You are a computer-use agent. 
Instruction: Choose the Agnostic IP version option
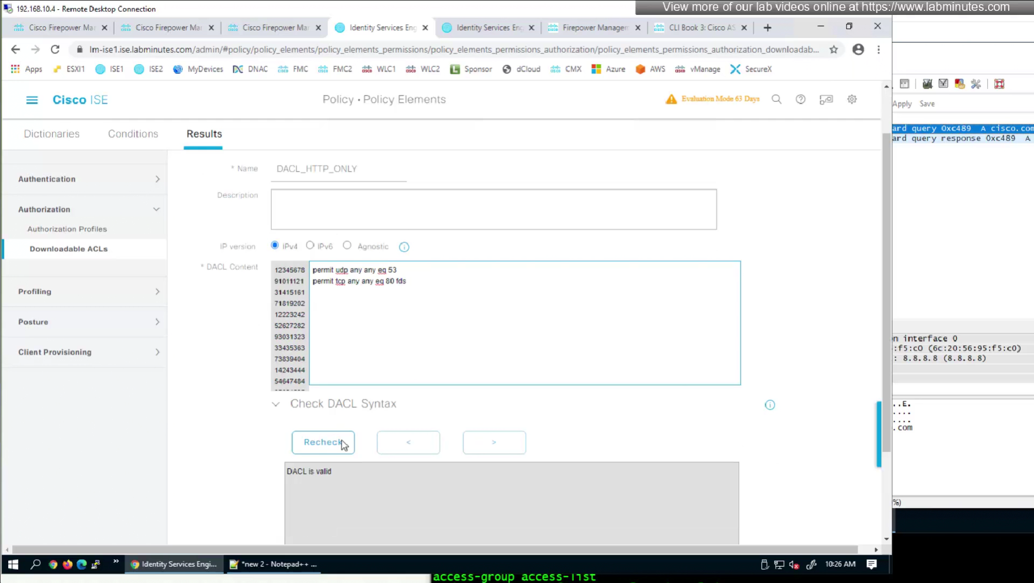tap(347, 245)
